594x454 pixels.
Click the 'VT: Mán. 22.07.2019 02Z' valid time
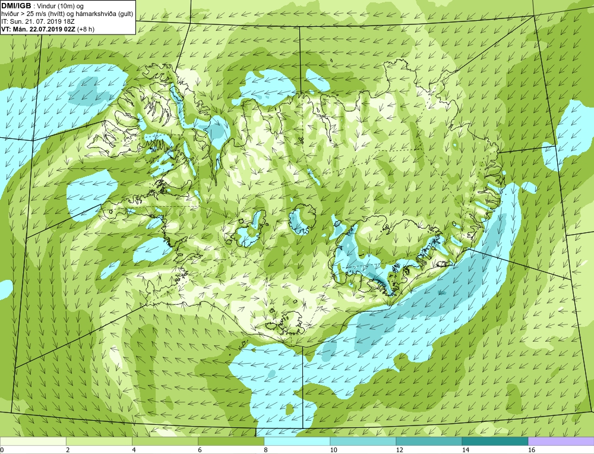[39, 29]
